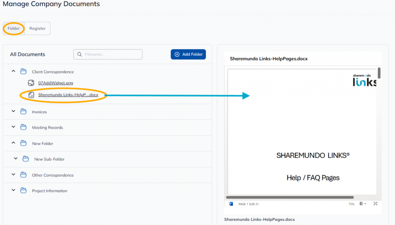
Task: Click the document icon beside Sharemundo Links docx
Action: click(31, 95)
